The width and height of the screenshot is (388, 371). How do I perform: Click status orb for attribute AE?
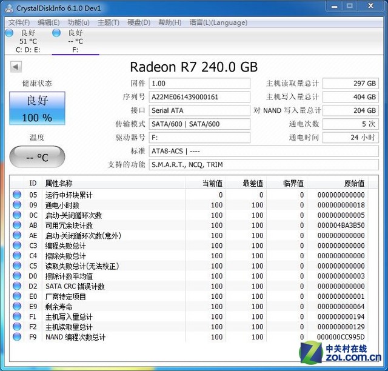coord(17,235)
